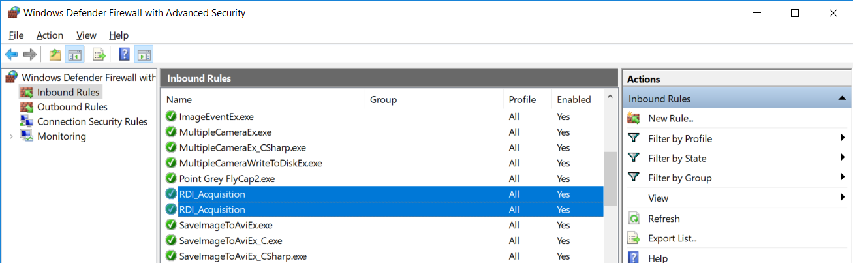Open the Action menu

point(50,35)
